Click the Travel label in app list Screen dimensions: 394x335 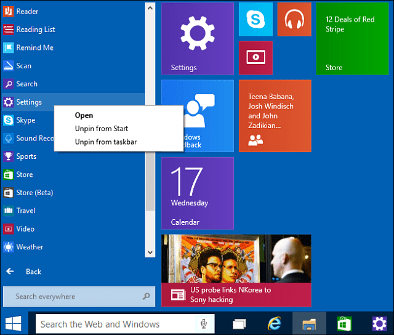26,211
